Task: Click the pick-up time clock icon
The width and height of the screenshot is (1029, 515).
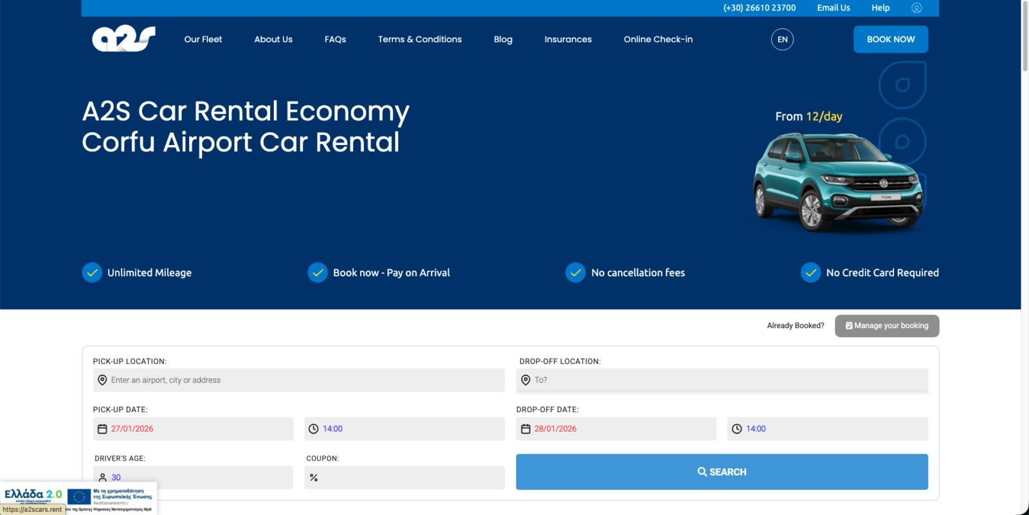Action: tap(313, 429)
